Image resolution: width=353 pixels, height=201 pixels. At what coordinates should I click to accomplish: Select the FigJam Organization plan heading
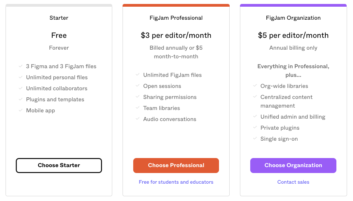(293, 18)
